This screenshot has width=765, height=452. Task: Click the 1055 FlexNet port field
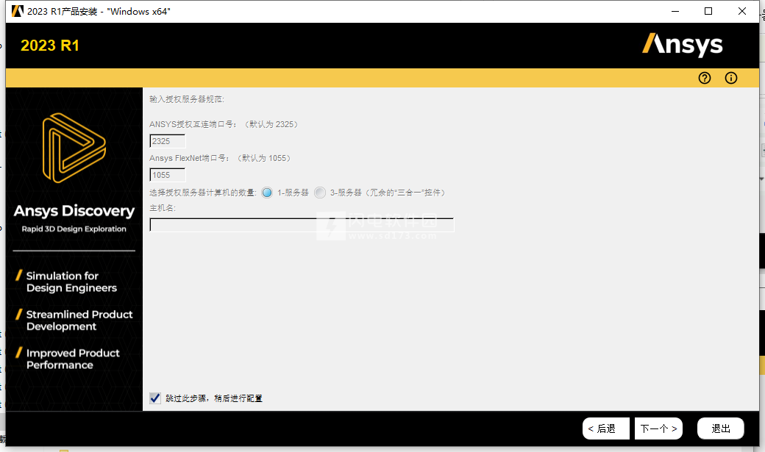168,175
